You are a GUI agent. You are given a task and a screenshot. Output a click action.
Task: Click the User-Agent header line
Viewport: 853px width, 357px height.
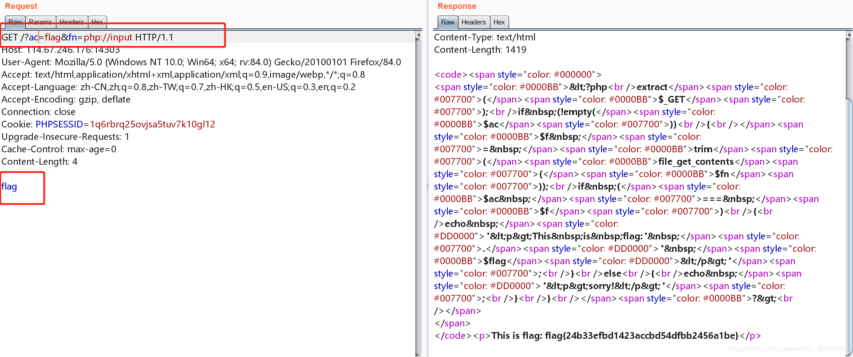pos(201,62)
